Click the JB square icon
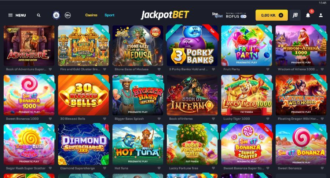 [x=295, y=15]
